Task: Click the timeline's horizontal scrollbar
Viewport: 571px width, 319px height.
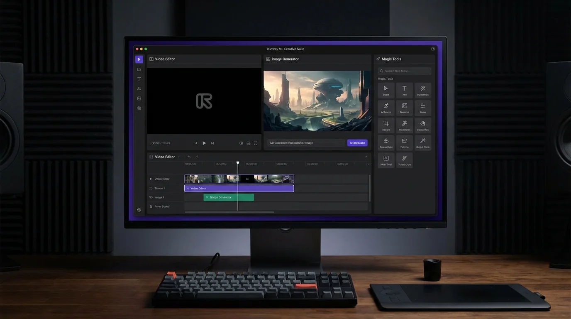Action: (x=229, y=212)
